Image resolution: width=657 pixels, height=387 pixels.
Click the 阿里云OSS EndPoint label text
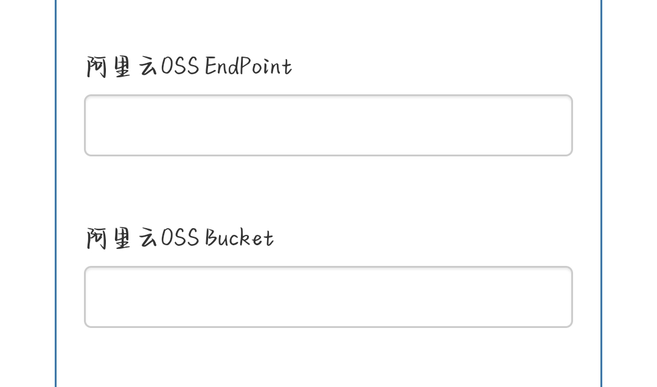[189, 66]
